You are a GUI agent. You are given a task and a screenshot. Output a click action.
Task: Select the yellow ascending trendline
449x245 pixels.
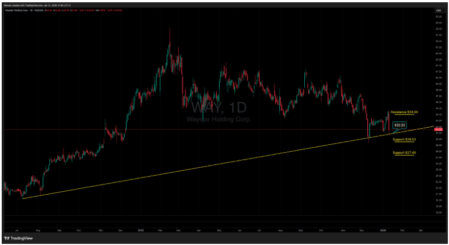click(229, 162)
